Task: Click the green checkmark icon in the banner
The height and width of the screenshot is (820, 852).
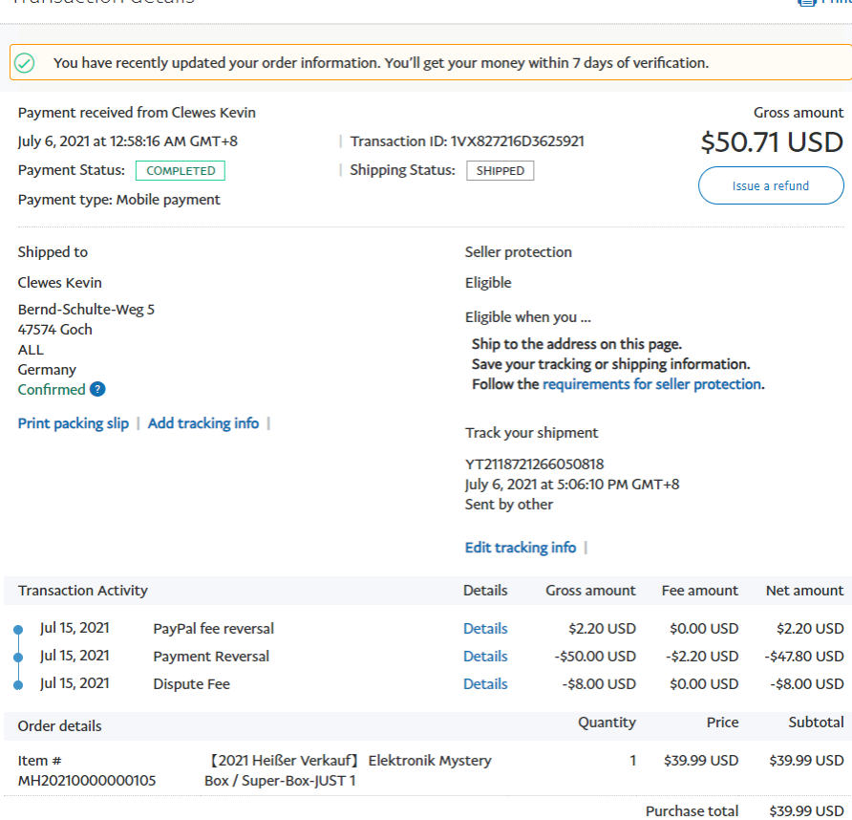Action: point(25,63)
